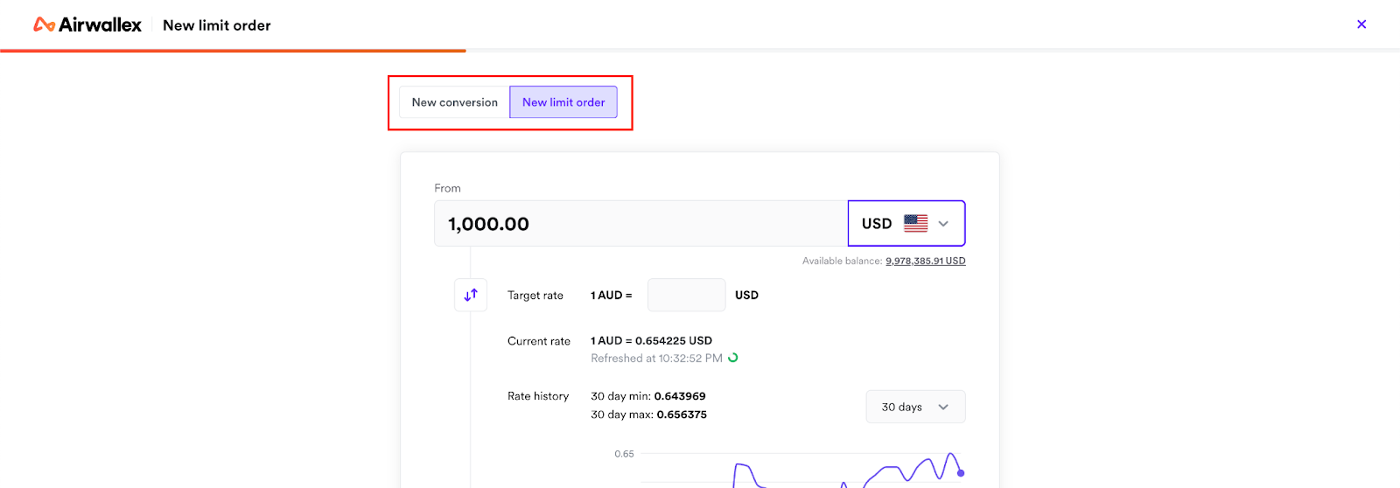Switch to the New conversion tab
The width and height of the screenshot is (1400, 488).
[x=454, y=102]
